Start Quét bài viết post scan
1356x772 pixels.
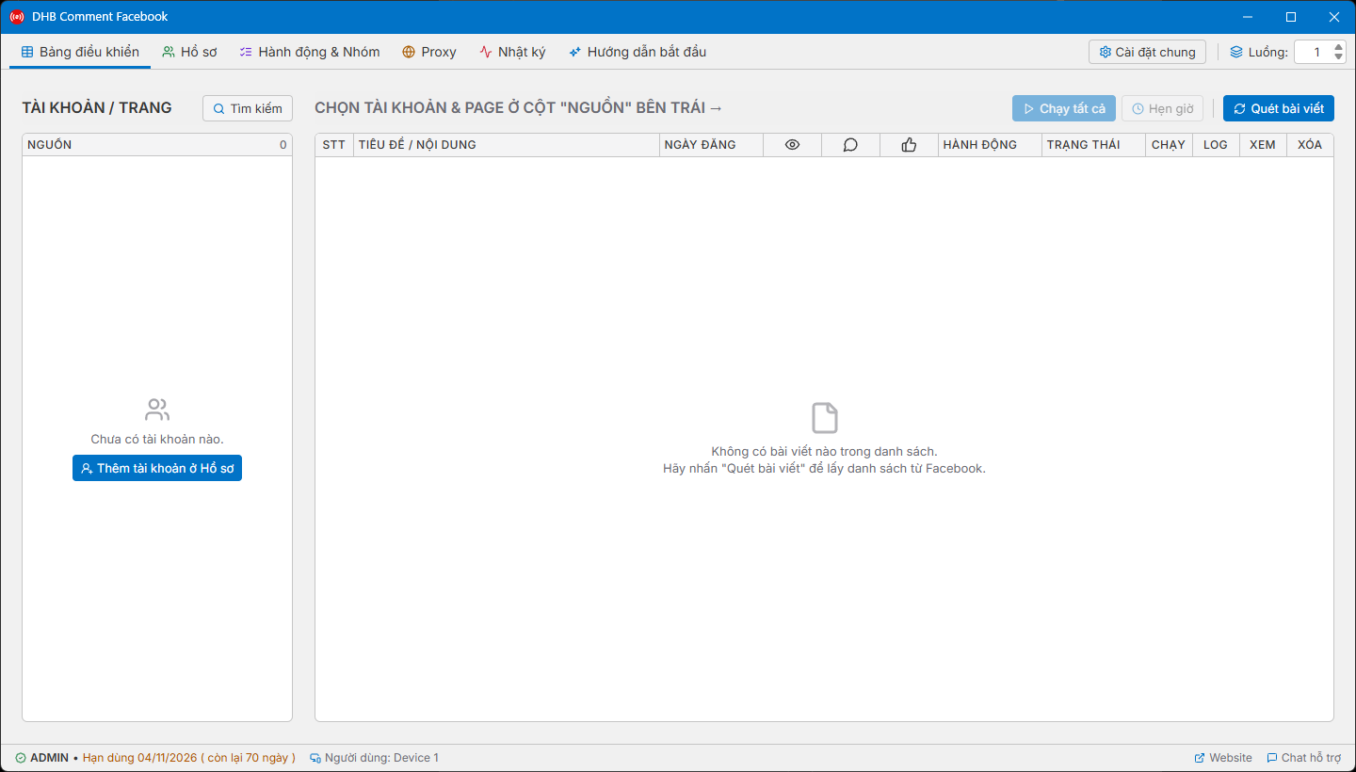click(1279, 108)
